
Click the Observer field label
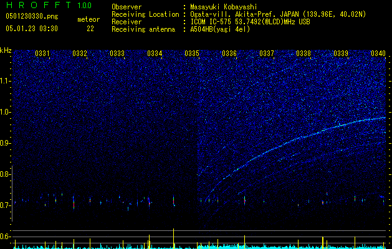(127, 7)
